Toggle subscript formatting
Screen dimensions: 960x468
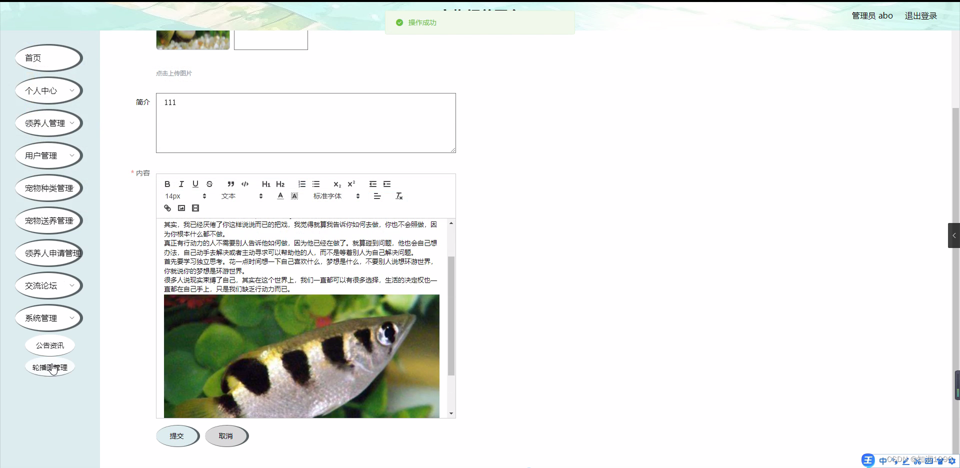coord(337,184)
